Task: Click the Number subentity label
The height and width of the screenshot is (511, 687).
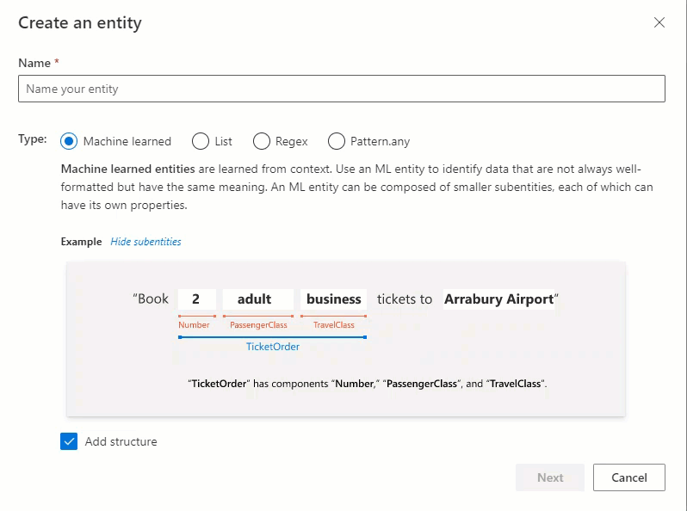Action: pos(194,325)
